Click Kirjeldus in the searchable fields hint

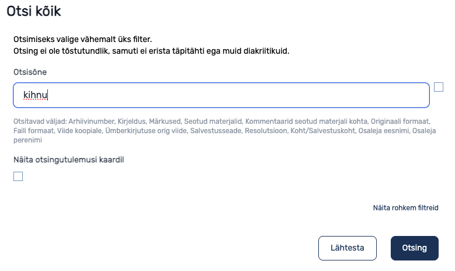pos(131,121)
